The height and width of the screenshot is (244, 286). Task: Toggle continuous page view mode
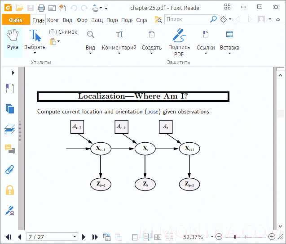coord(146,237)
